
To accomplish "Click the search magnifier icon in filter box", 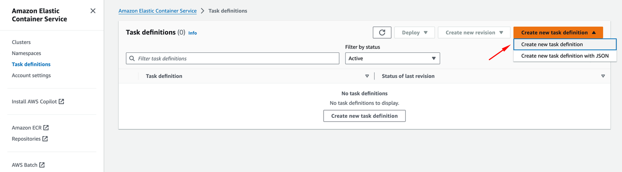I will click(132, 58).
